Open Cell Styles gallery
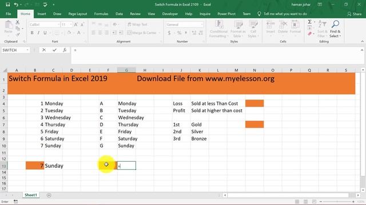 [x=253, y=29]
